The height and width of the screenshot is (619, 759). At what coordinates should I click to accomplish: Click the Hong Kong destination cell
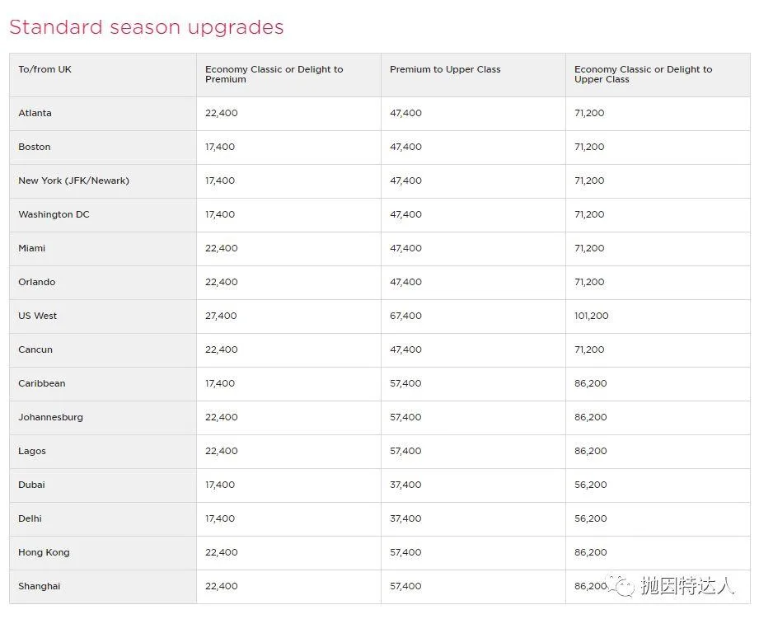point(45,552)
